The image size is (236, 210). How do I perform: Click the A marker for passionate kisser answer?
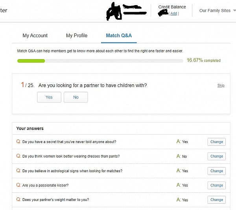point(179,185)
